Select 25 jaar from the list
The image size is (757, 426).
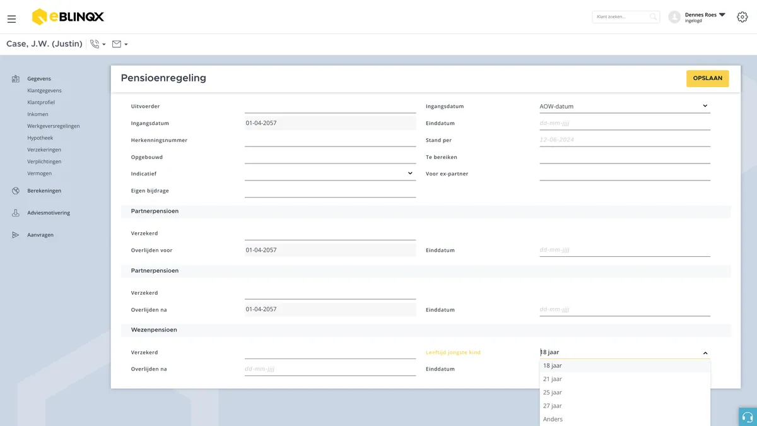[x=625, y=393]
